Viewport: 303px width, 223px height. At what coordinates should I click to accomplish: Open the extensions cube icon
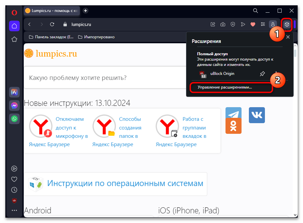point(287,24)
